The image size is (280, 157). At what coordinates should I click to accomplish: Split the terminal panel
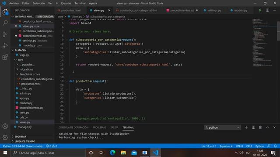coord(253,127)
